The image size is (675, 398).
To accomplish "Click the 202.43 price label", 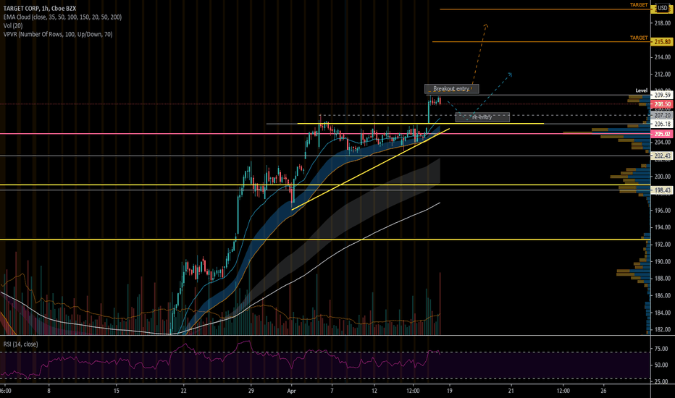I will [x=662, y=156].
